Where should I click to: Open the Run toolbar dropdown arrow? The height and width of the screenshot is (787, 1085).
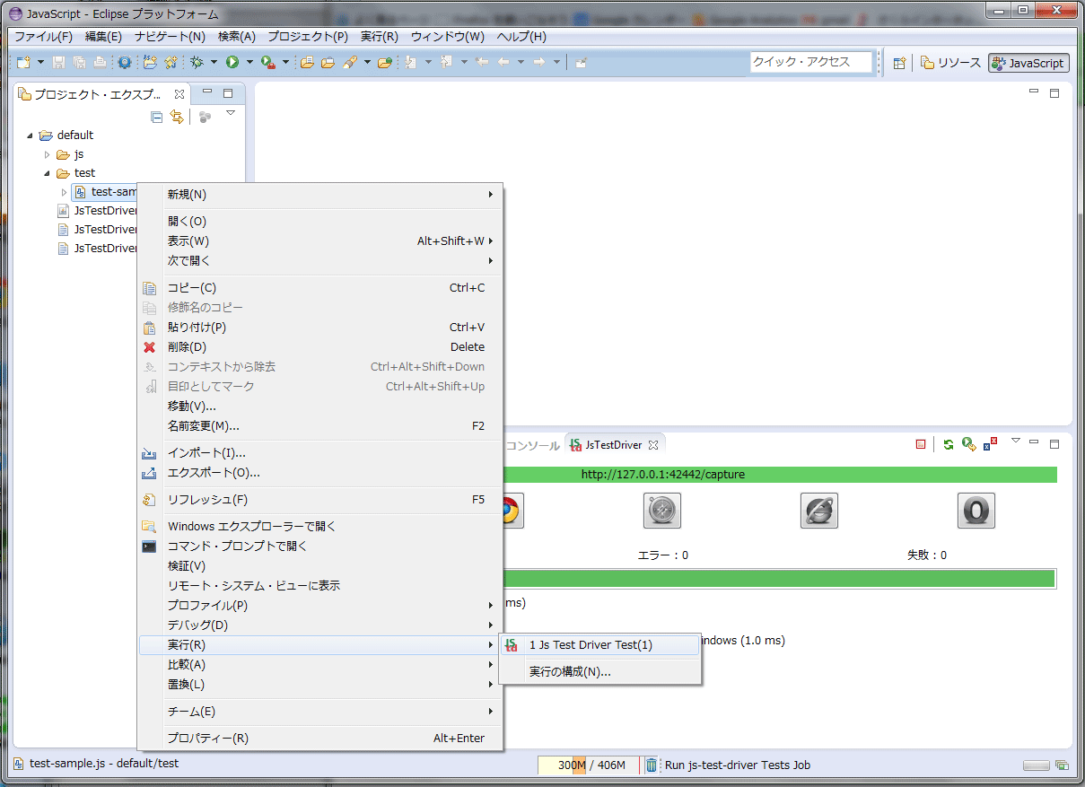[249, 62]
